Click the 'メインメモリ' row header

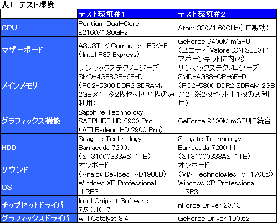click(x=39, y=85)
